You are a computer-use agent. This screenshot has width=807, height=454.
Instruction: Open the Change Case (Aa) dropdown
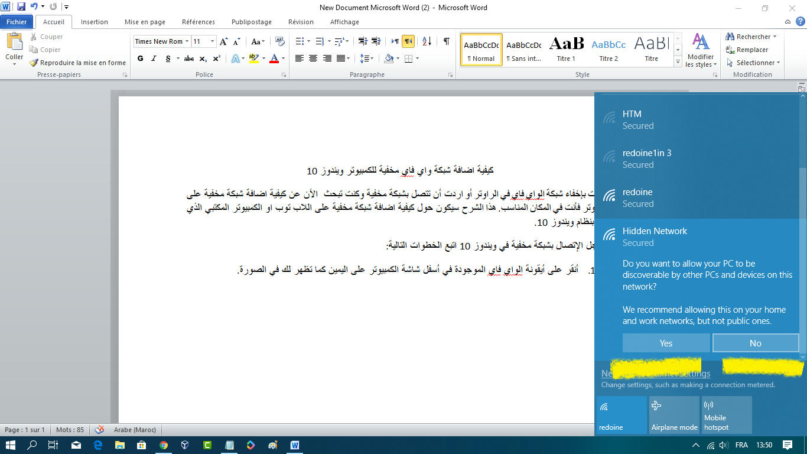[258, 41]
